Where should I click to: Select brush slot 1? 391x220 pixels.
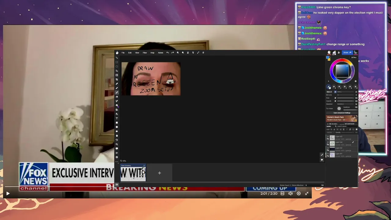point(329,87)
